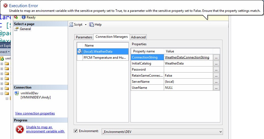Open the _Environments\DEV dropdown
The image size is (264, 139).
coord(221,132)
